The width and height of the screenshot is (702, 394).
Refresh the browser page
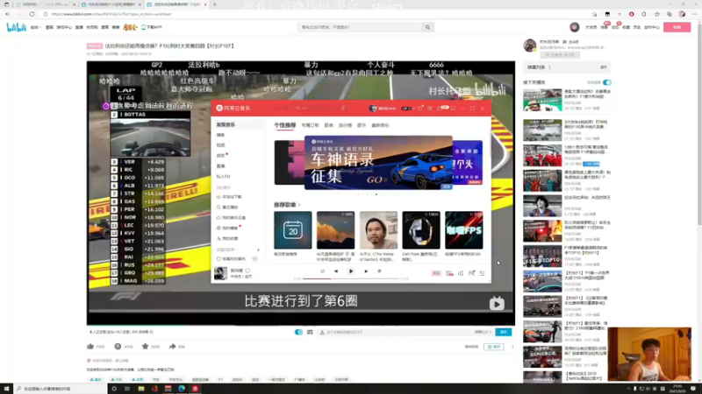(32, 14)
